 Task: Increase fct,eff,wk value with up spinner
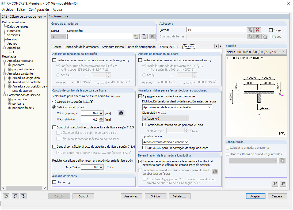pos(101,166)
